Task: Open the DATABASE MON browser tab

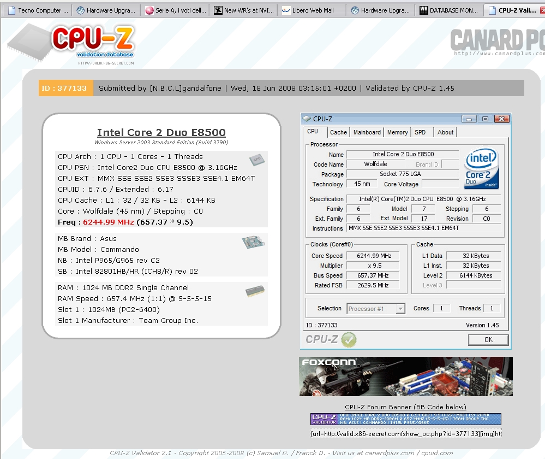Action: 450,10
